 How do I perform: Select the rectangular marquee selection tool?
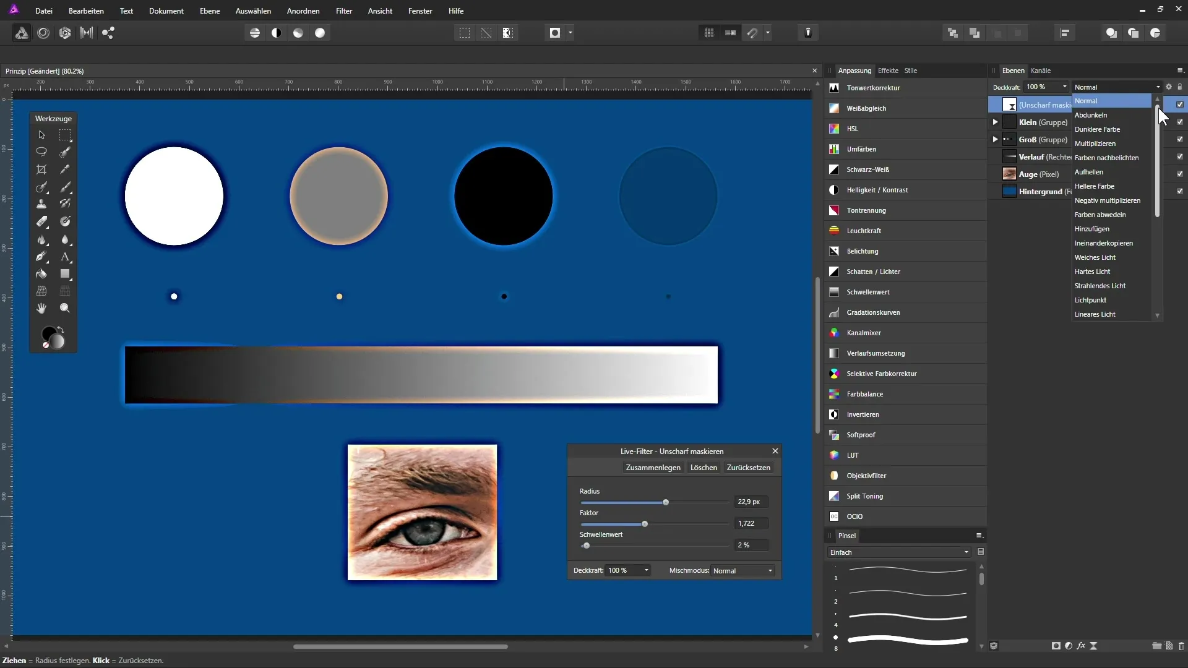65,135
